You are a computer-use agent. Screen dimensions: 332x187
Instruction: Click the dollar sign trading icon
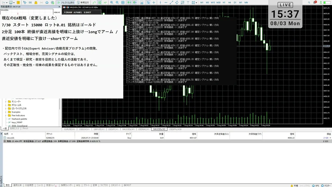coord(18,2)
